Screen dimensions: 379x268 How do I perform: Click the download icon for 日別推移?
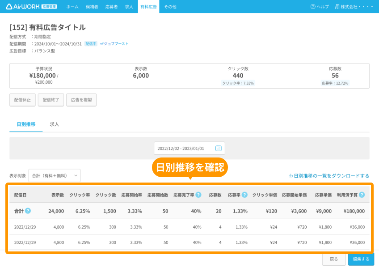(291, 176)
